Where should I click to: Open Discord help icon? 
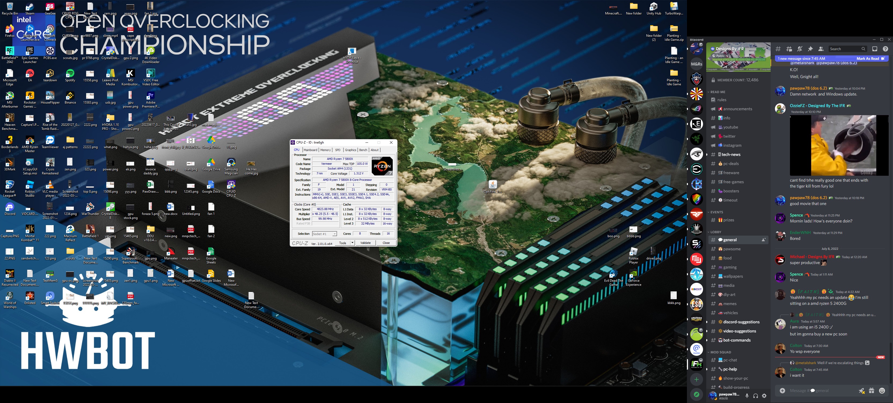[x=885, y=49]
